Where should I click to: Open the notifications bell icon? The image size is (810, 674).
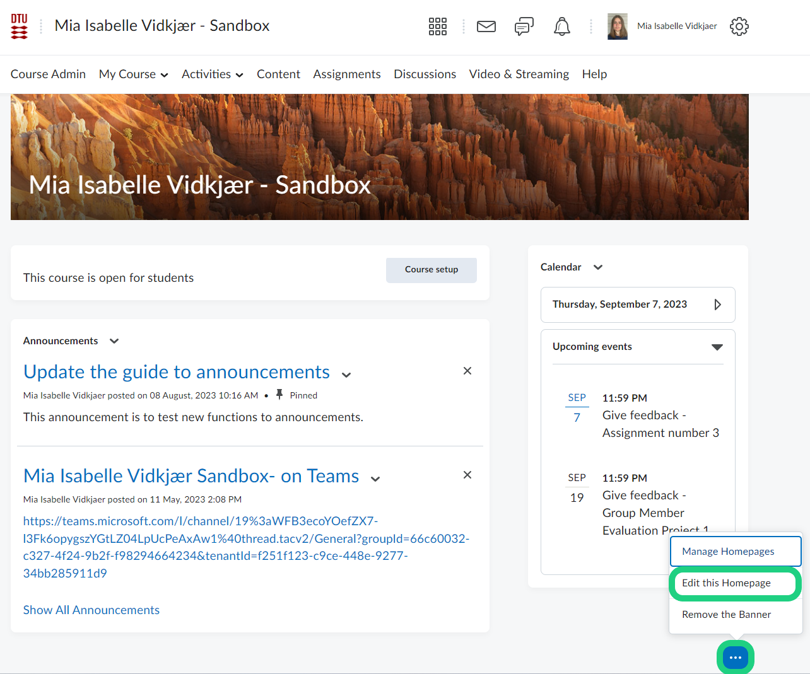tap(561, 26)
